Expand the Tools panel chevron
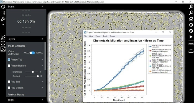Screen dimensions: 194x103 tap(42, 100)
